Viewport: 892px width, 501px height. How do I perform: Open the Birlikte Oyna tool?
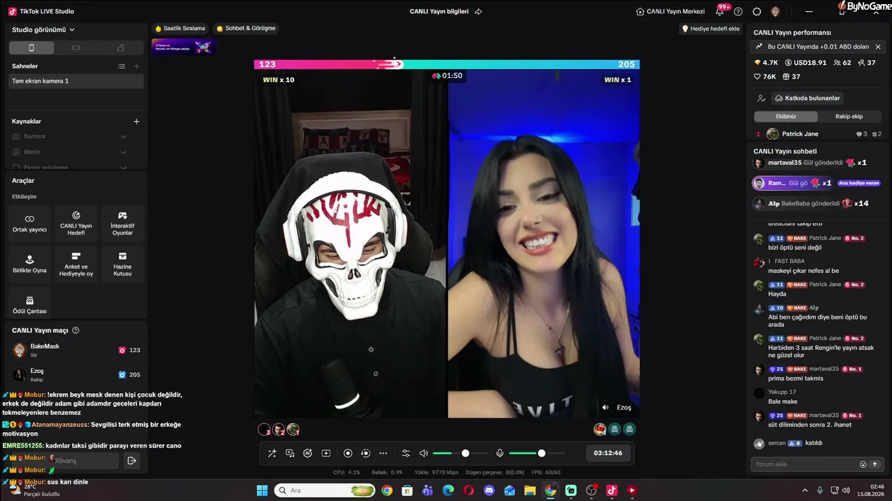click(30, 264)
